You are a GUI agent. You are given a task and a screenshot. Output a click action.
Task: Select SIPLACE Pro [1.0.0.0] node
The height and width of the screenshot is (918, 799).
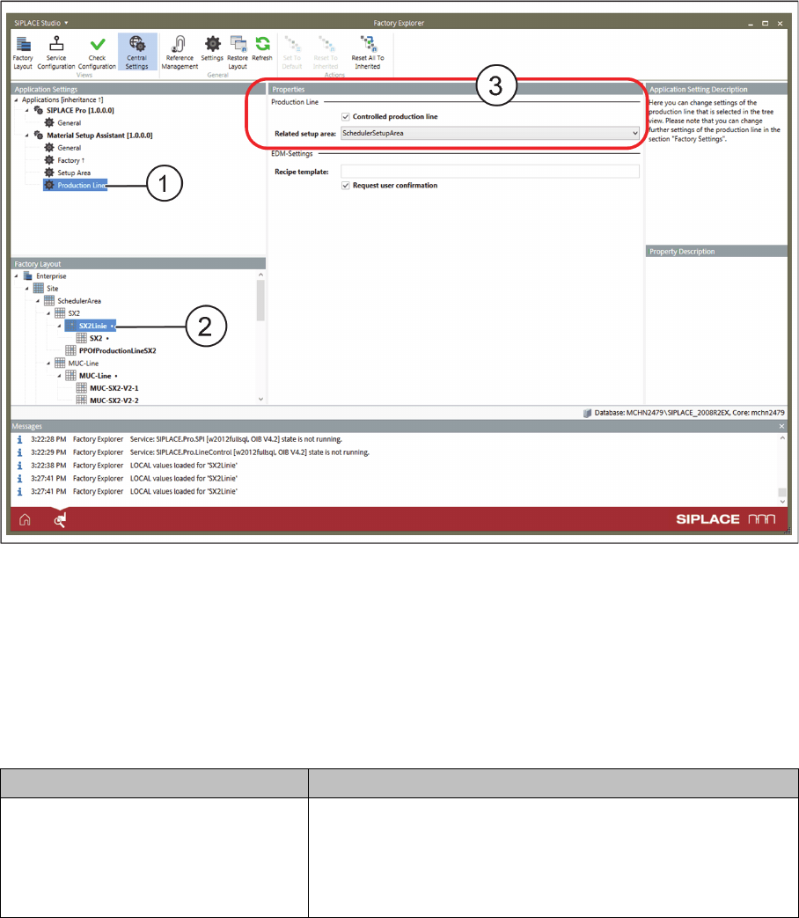(x=80, y=110)
